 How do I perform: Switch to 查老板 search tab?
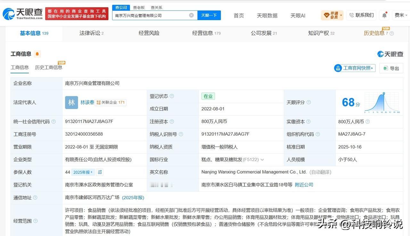139,7
